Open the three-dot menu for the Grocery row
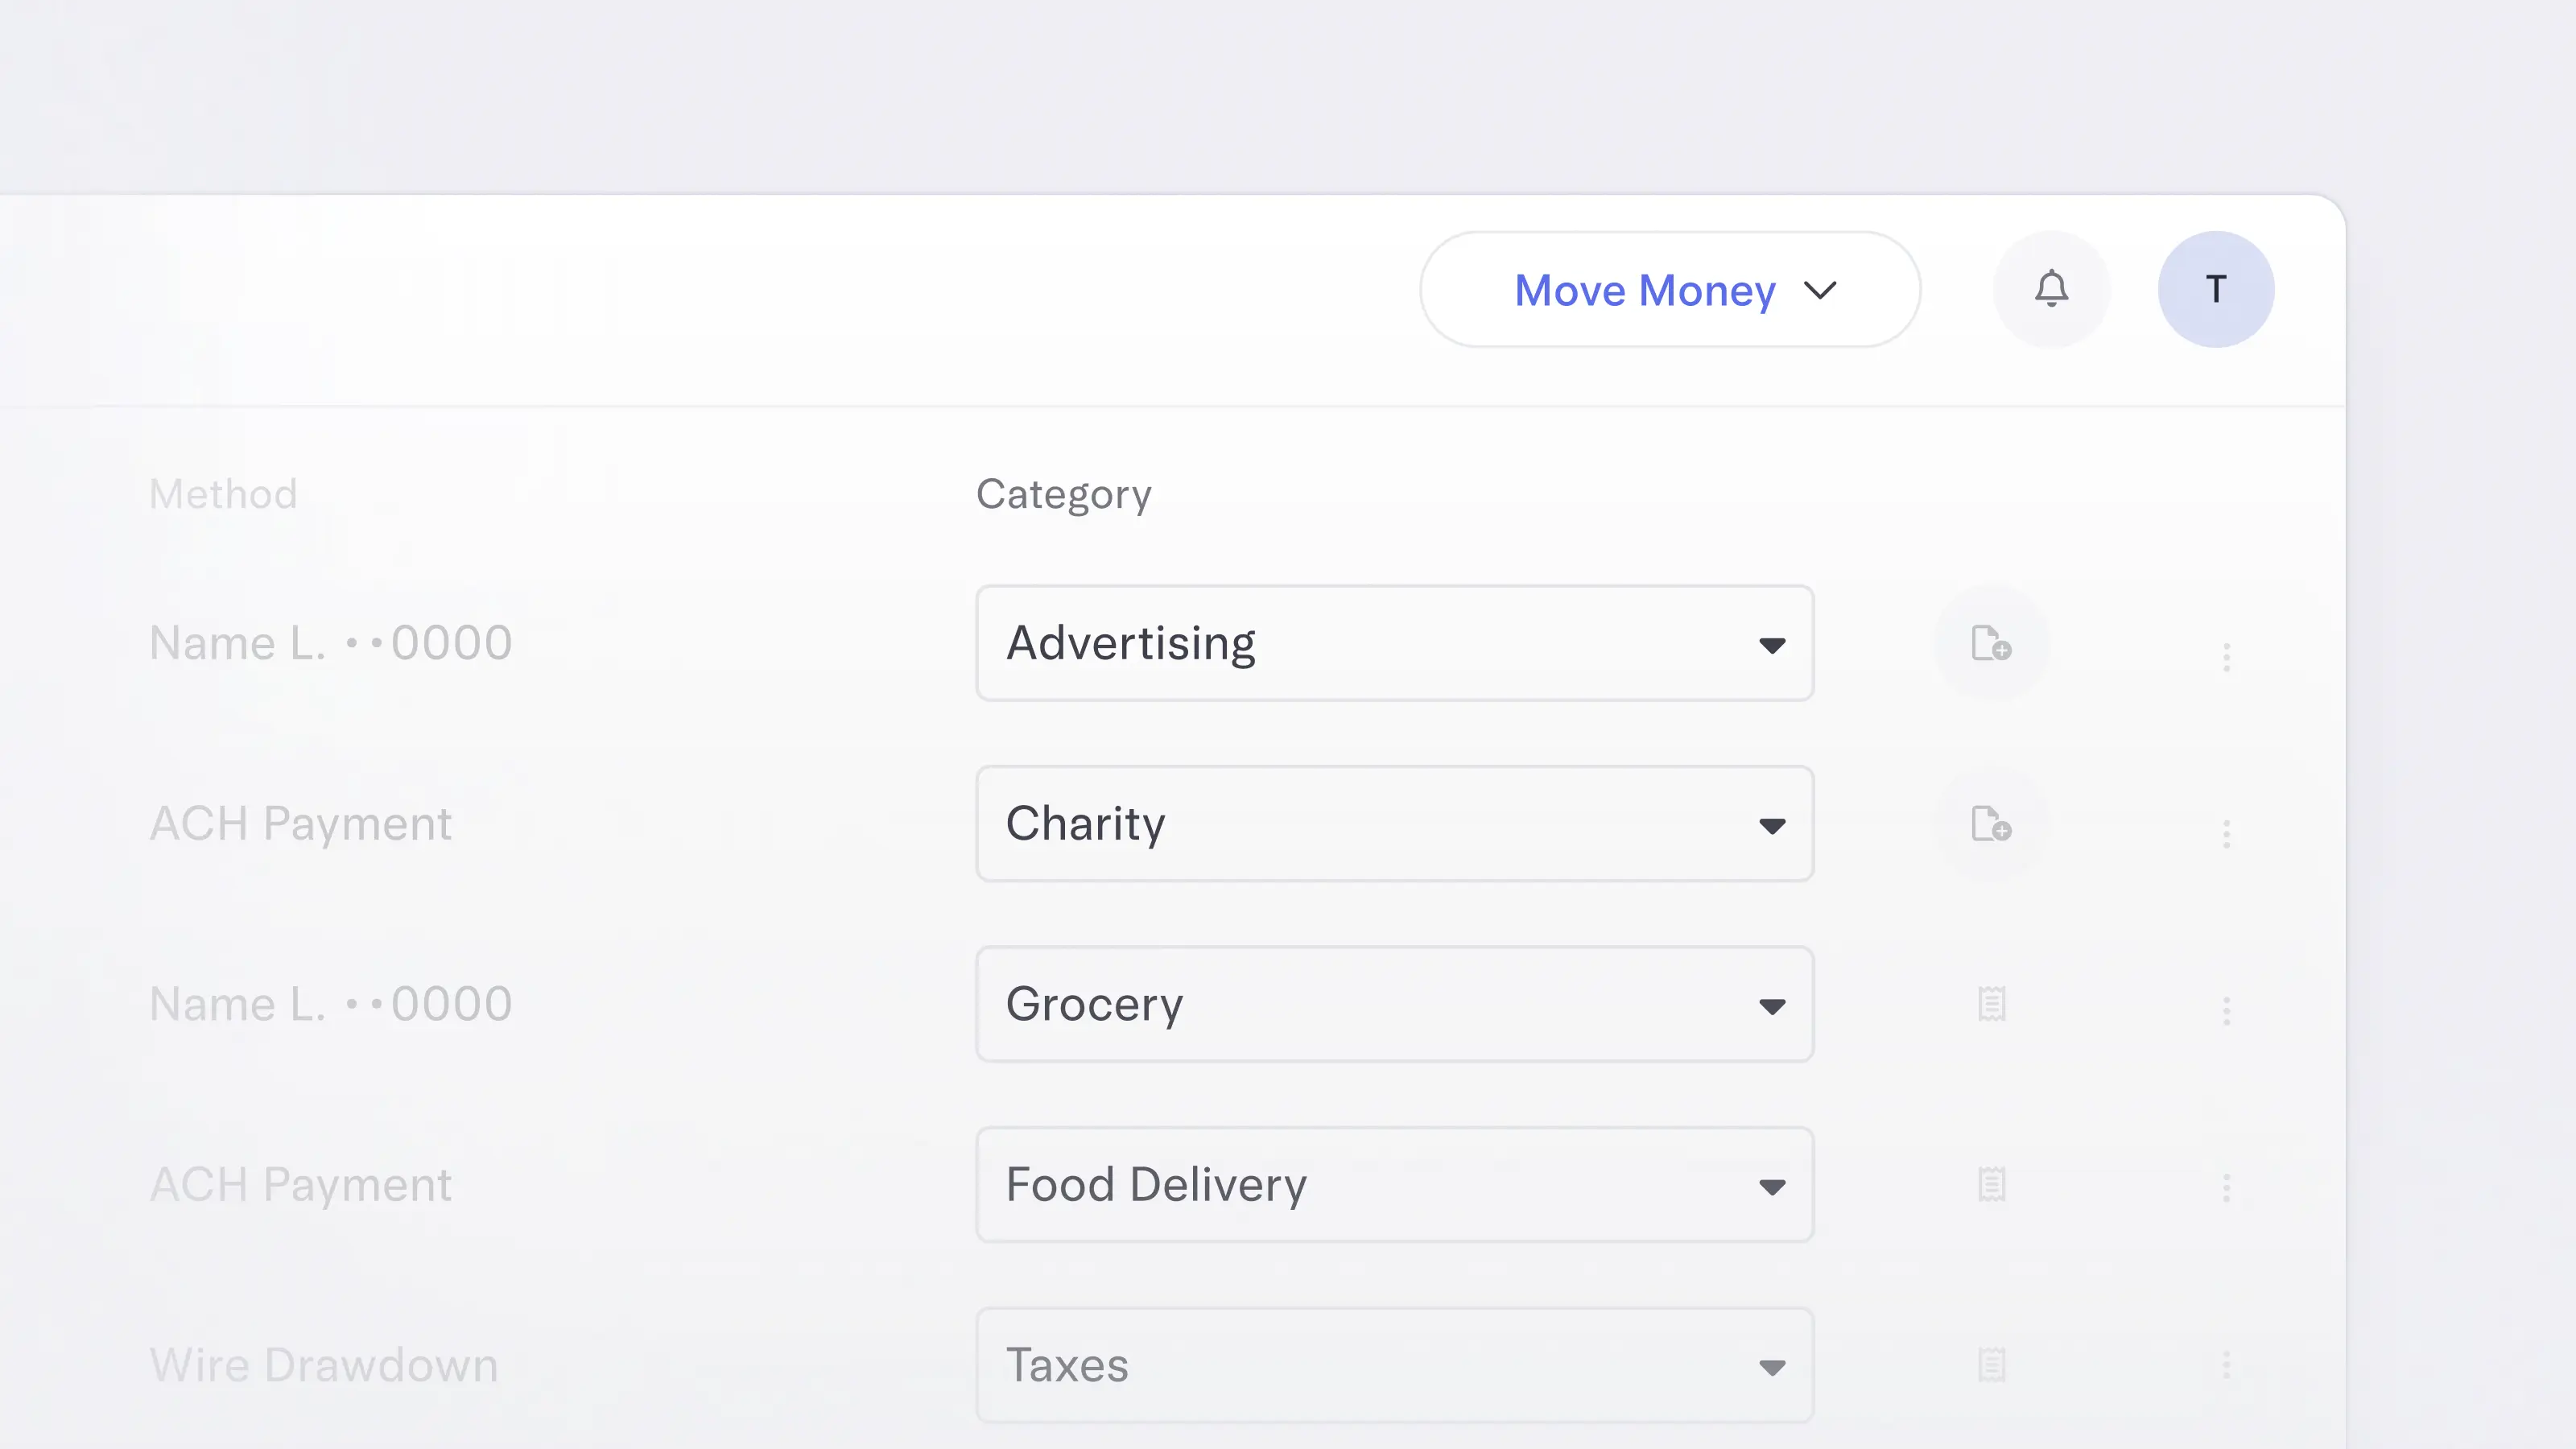 (2227, 1011)
